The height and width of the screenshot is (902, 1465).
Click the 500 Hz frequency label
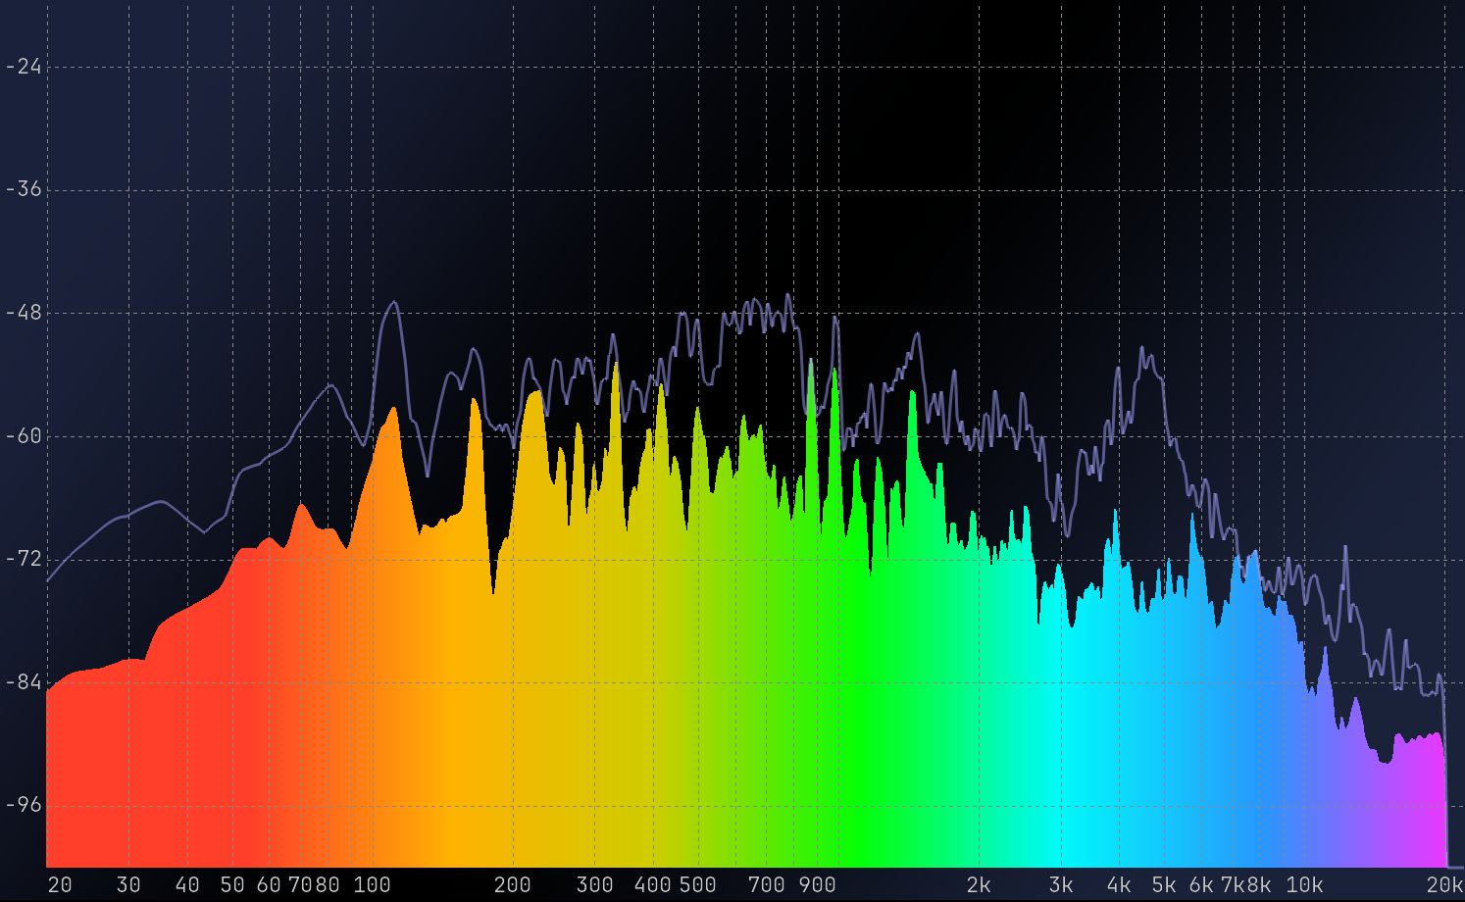698,885
